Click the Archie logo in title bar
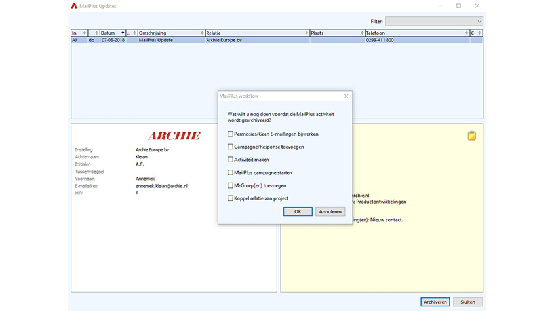Screen dimensions: 554x311 click(74, 6)
